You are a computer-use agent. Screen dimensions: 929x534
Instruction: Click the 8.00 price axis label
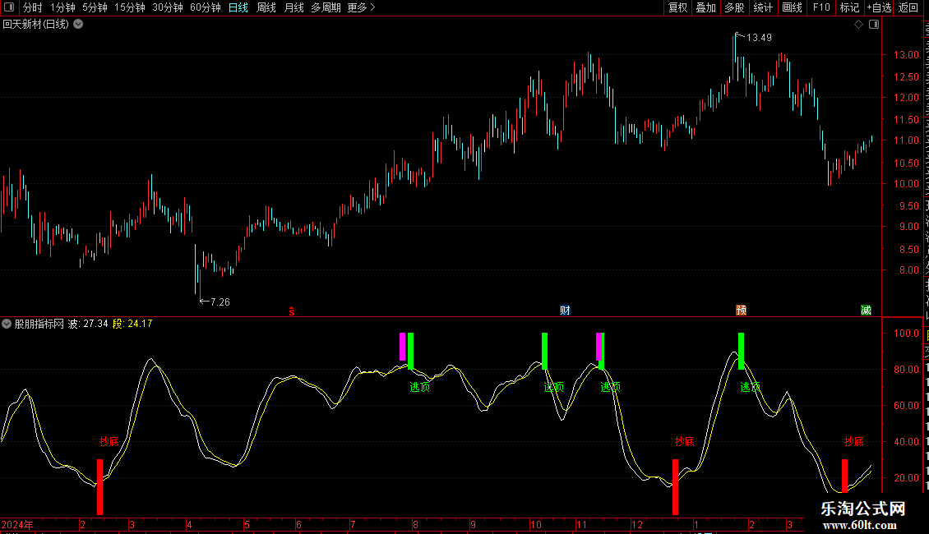[x=908, y=270]
